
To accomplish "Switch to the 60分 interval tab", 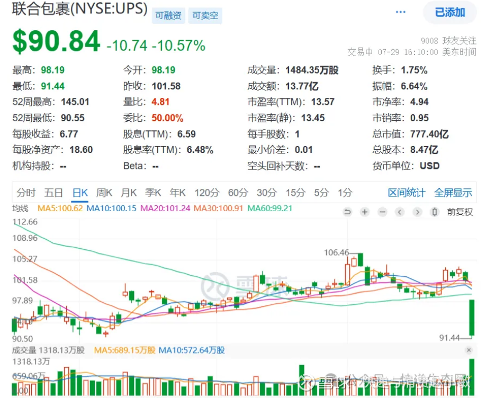I will 238,193.
